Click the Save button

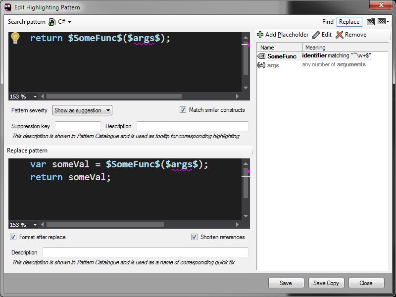[x=286, y=283]
